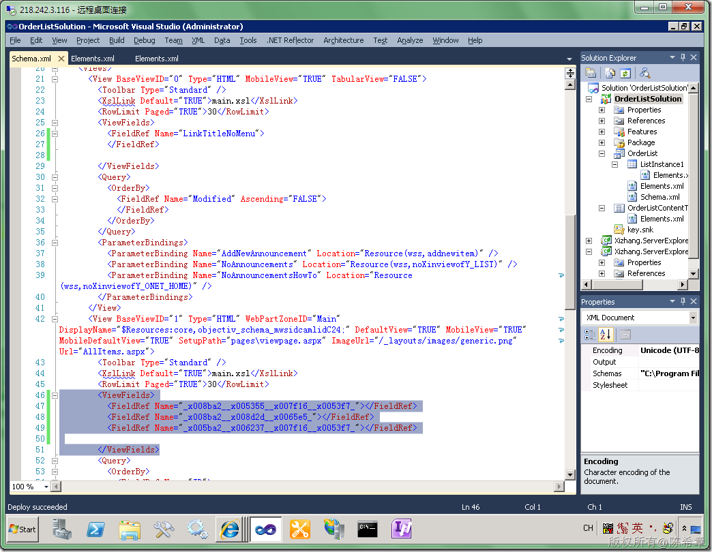This screenshot has height=552, width=712.
Task: Open the Solution Explorer window position dropdown
Action: coord(672,58)
